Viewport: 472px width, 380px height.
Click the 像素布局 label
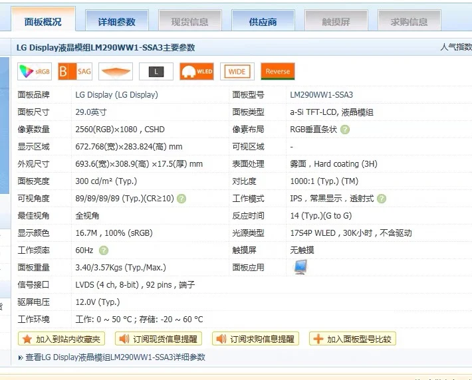[x=248, y=130]
